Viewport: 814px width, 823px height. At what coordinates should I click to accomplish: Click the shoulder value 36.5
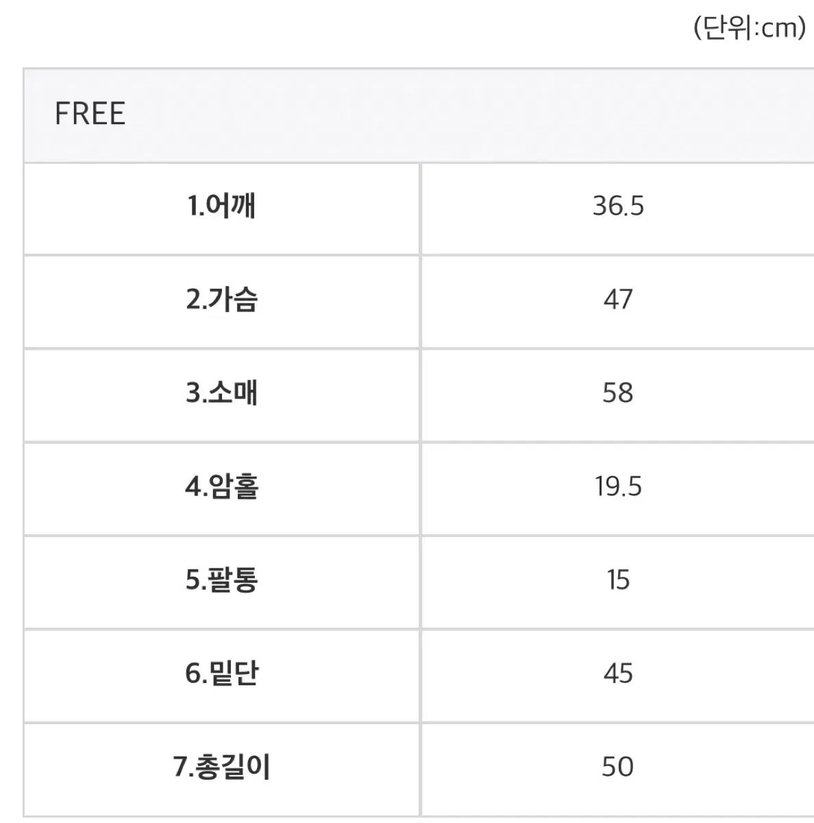click(618, 206)
